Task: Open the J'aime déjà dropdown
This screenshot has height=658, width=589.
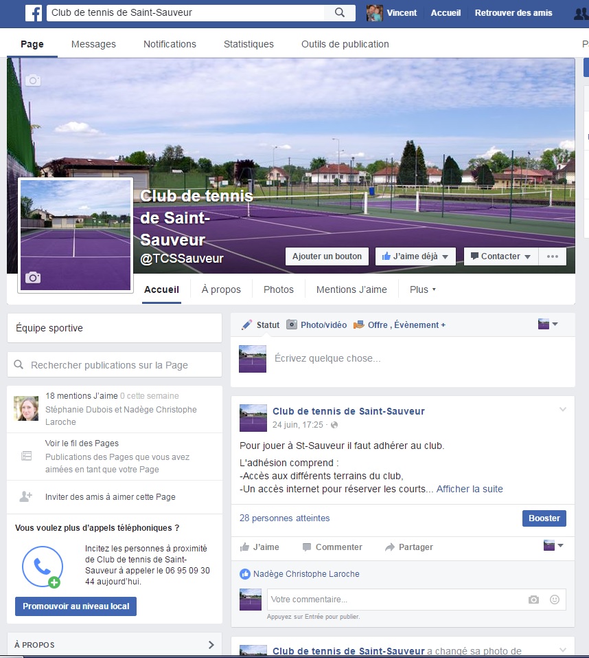Action: click(415, 256)
